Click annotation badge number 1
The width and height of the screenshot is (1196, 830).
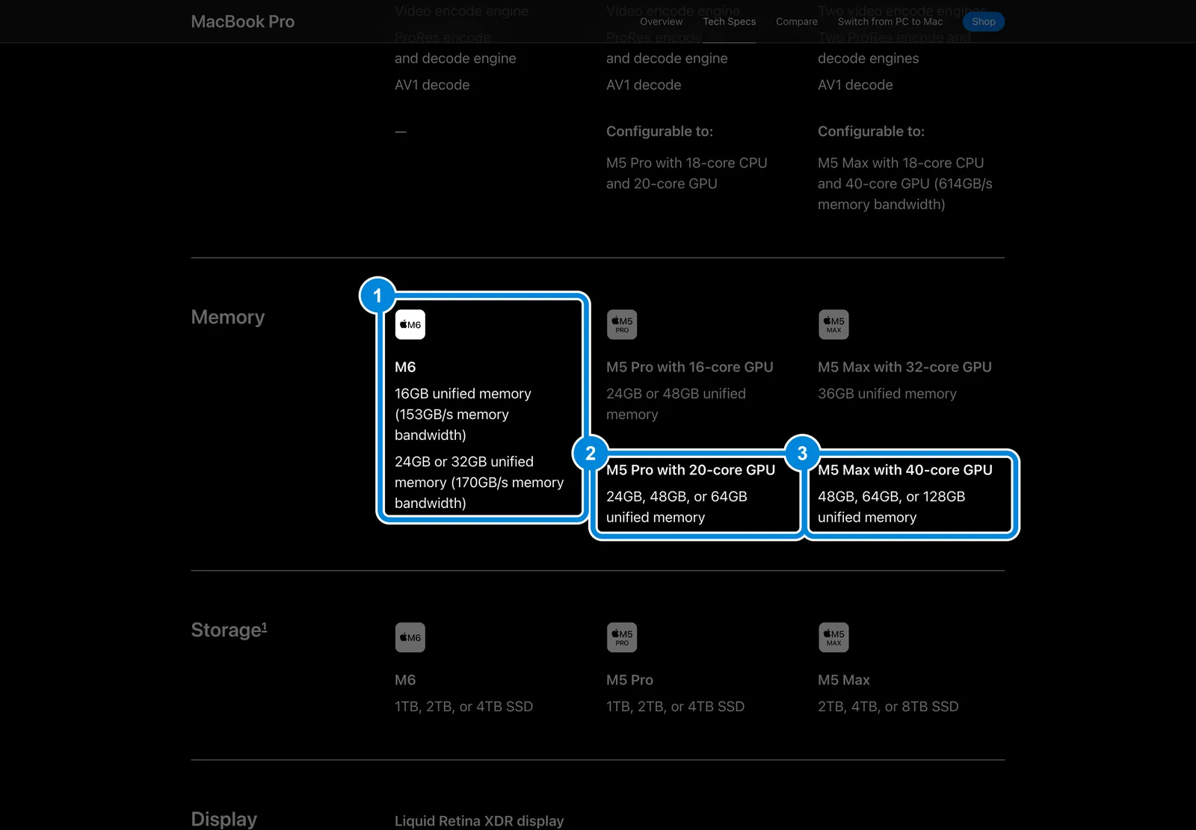pyautogui.click(x=377, y=296)
